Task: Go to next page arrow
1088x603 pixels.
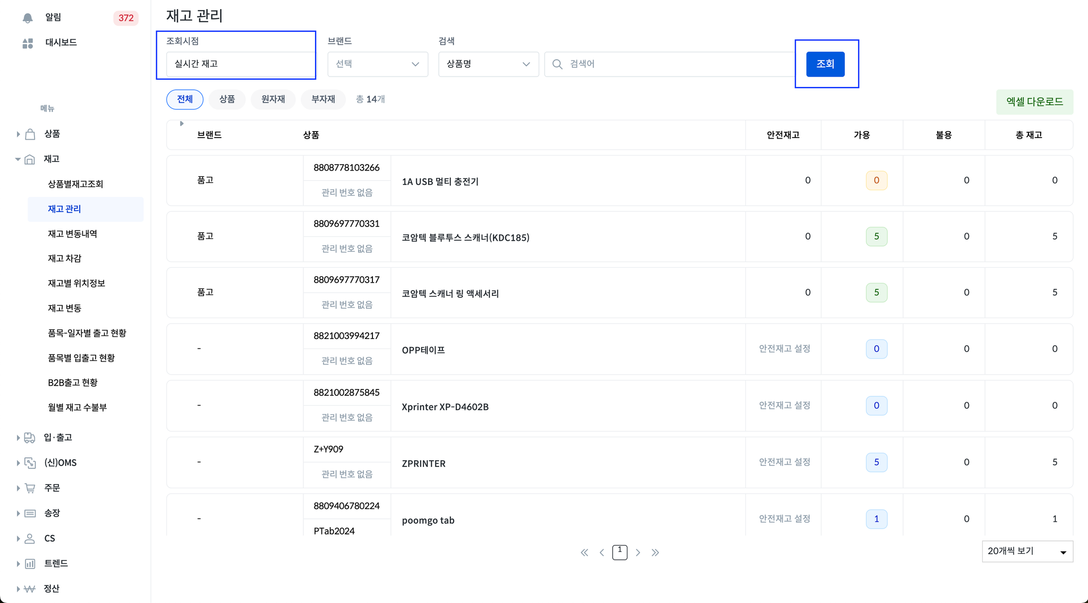Action: point(637,553)
